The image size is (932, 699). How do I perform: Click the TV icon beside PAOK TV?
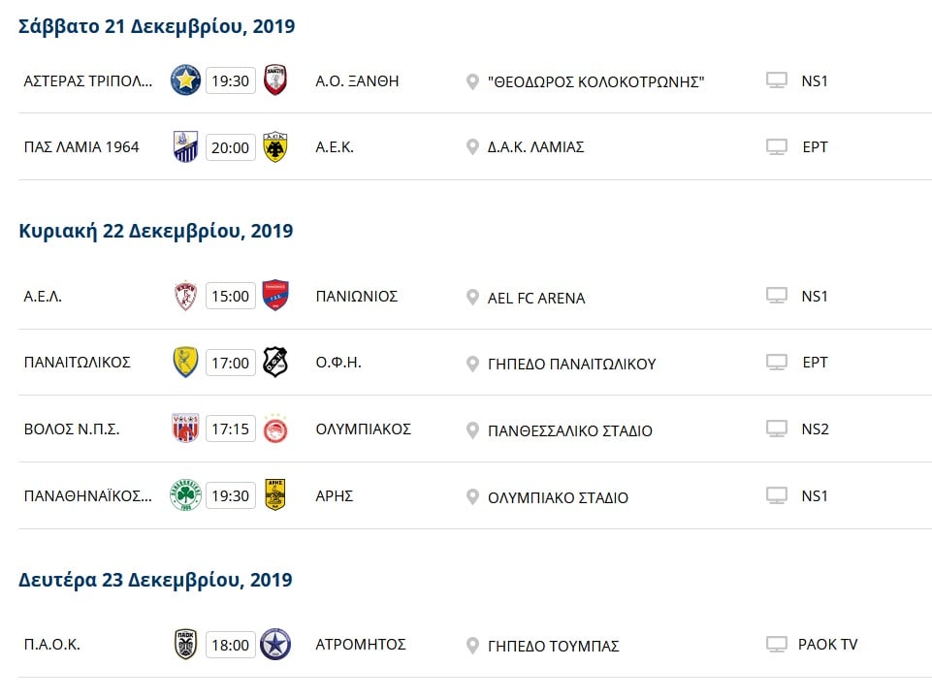tap(776, 645)
